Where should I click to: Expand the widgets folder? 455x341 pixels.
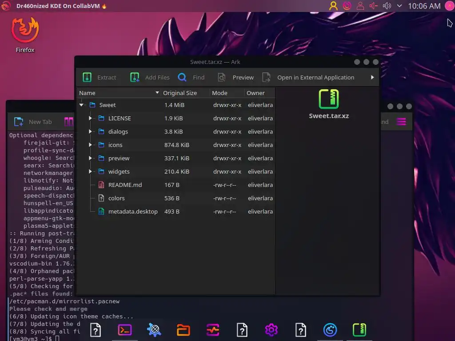coord(90,172)
